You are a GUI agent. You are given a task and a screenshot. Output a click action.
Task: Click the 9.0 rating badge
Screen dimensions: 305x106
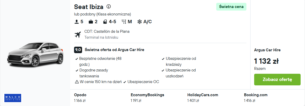78,50
